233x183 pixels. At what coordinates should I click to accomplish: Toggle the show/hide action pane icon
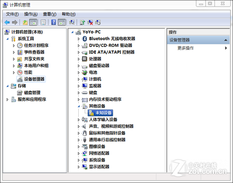(62, 22)
